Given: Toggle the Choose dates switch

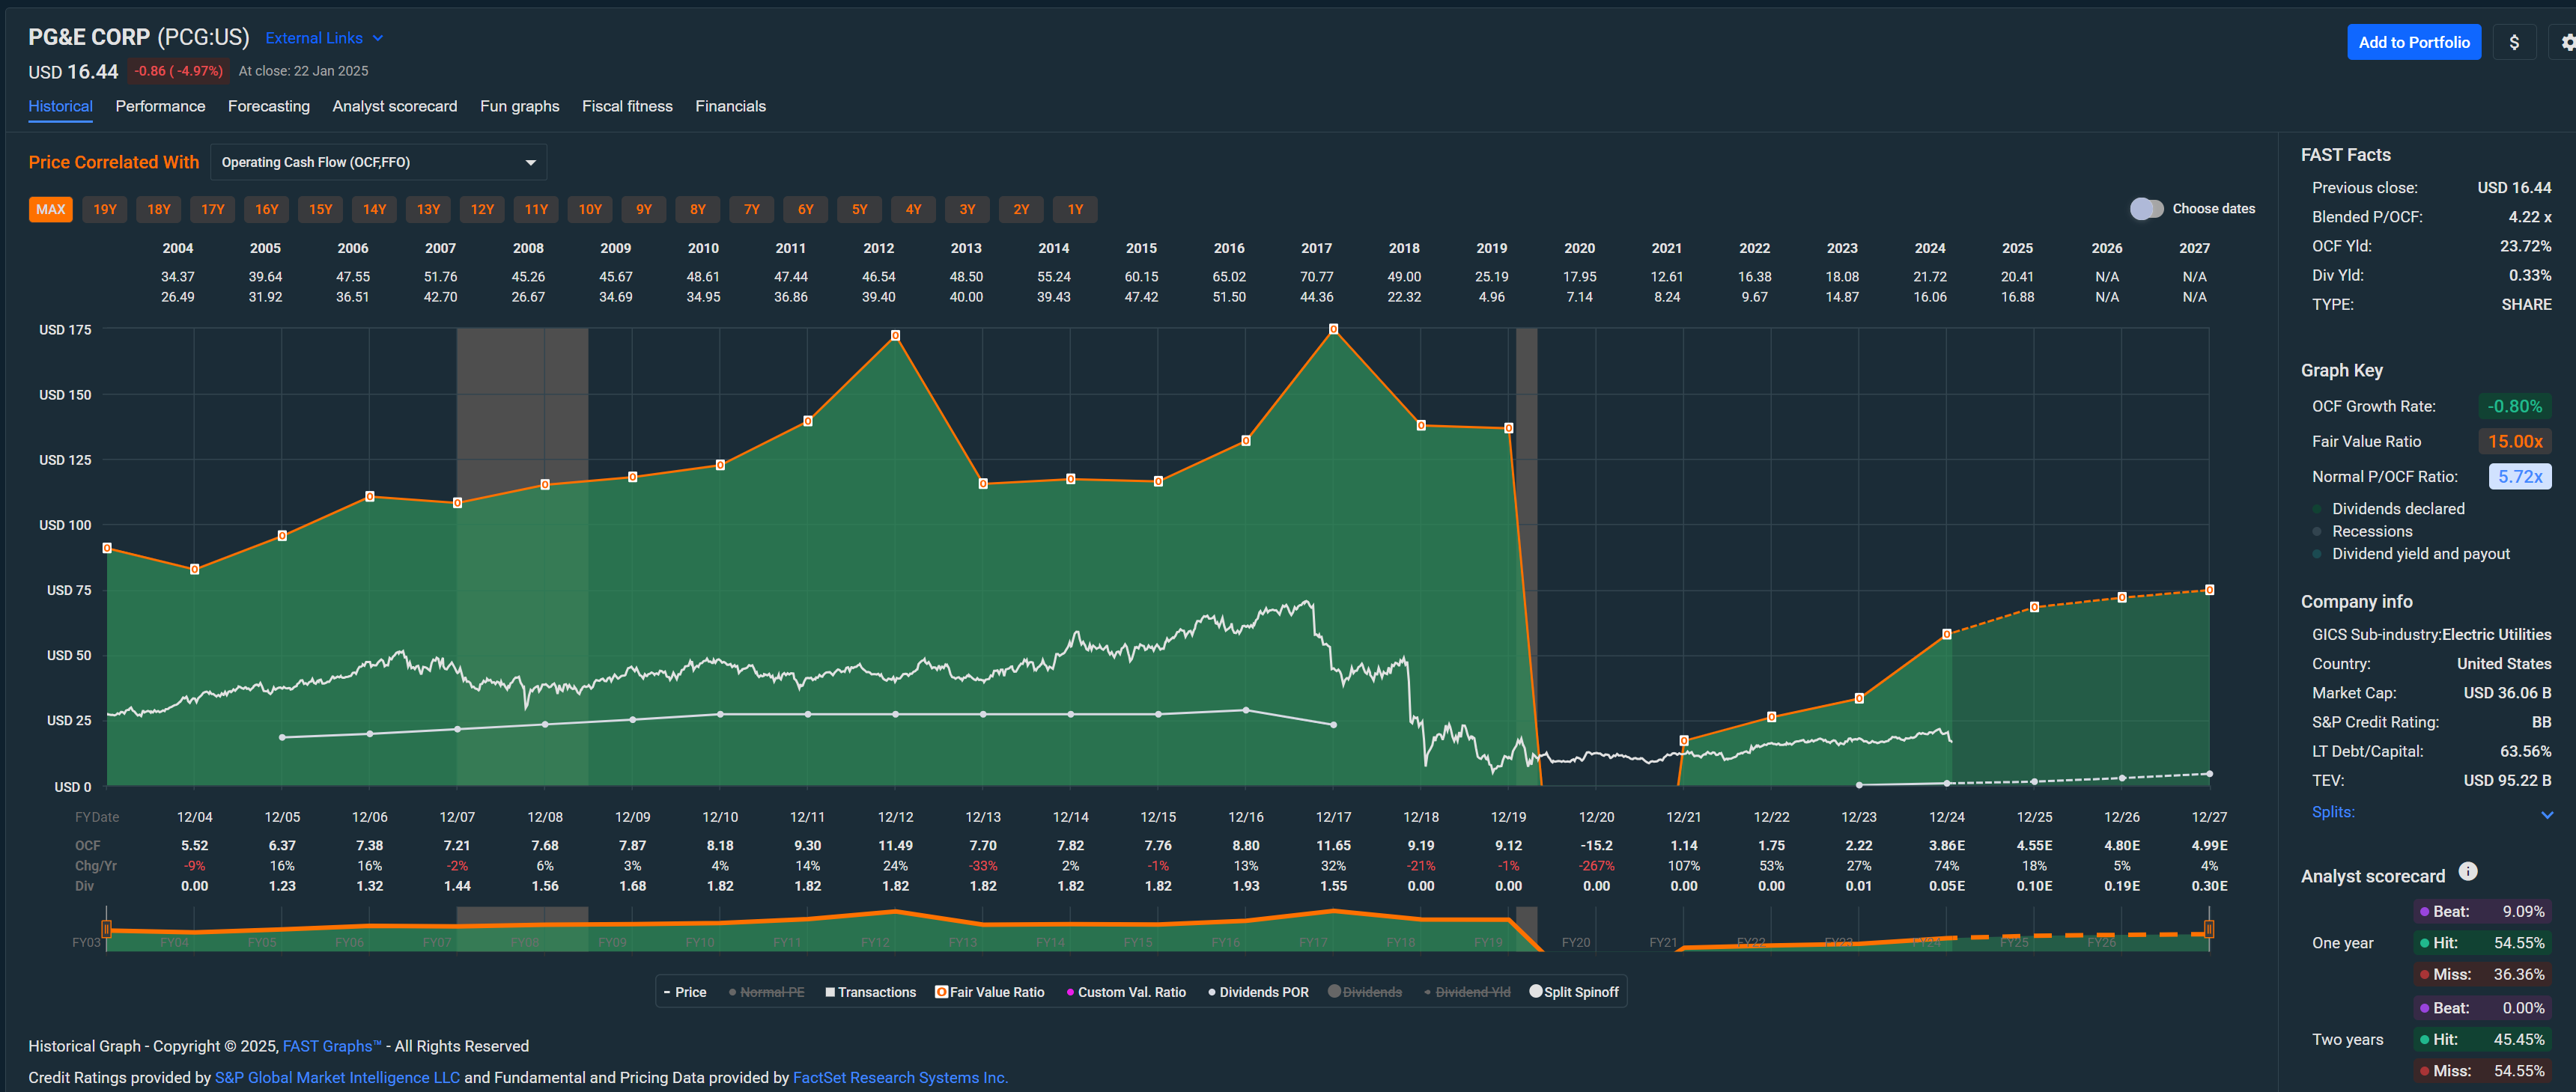Looking at the screenshot, I should tap(2146, 209).
